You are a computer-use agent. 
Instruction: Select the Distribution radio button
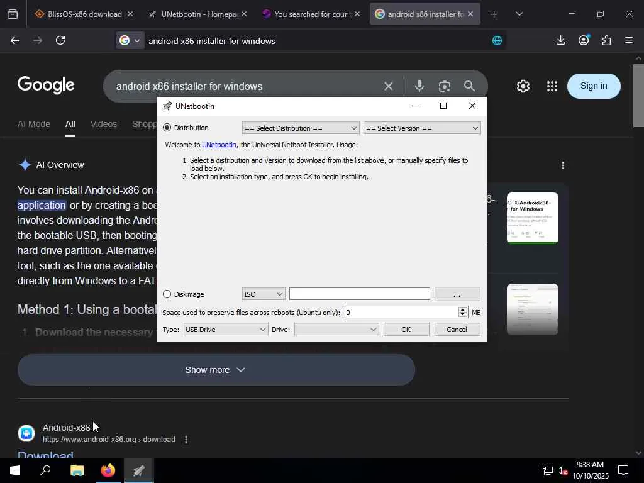click(x=167, y=128)
